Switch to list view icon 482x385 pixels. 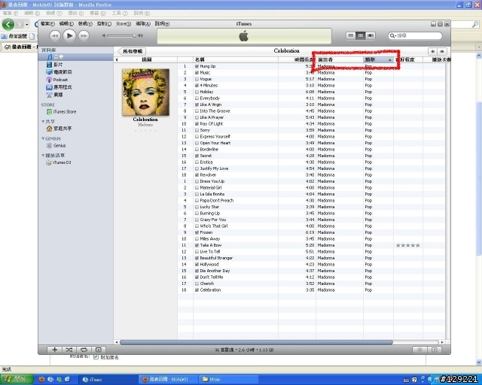tap(350, 35)
